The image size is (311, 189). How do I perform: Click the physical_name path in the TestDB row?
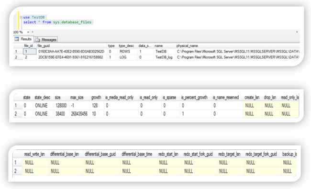pyautogui.click(x=238, y=51)
